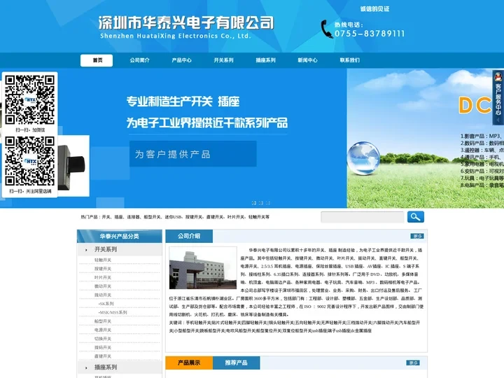
Task: Open the 微动开关 sidebar category
Action: 103,286
